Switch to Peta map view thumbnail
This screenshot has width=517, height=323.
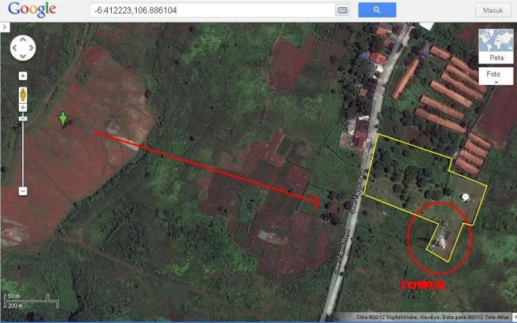click(495, 46)
